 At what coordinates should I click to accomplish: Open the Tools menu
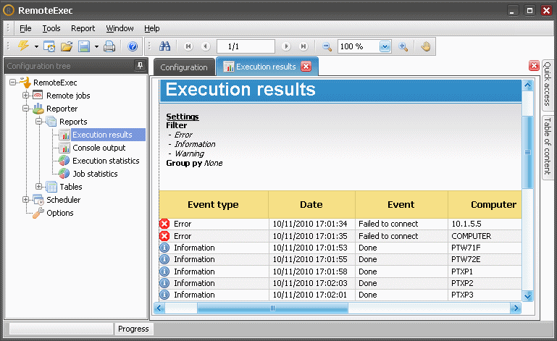[x=51, y=28]
